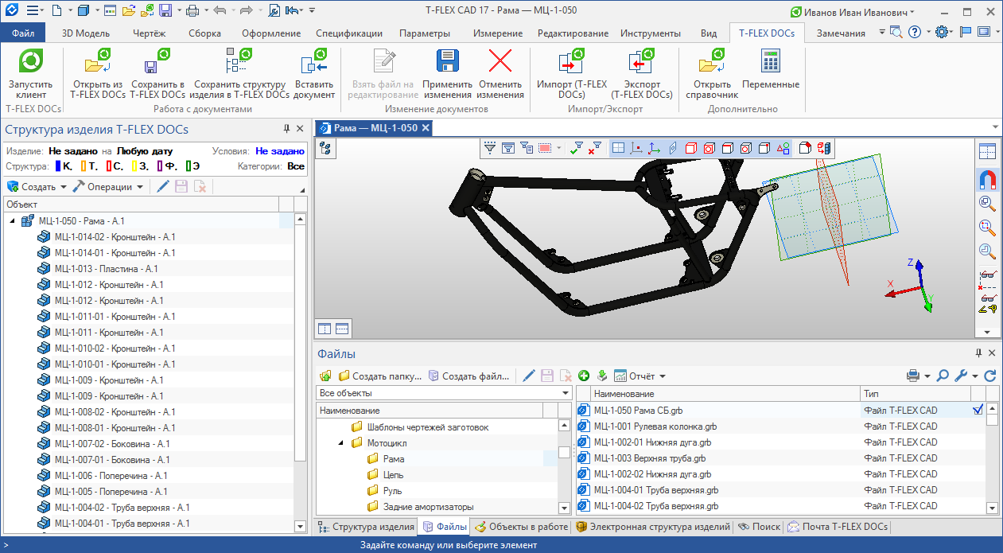Click the help question mark icon
The height and width of the screenshot is (553, 1003).
(915, 33)
